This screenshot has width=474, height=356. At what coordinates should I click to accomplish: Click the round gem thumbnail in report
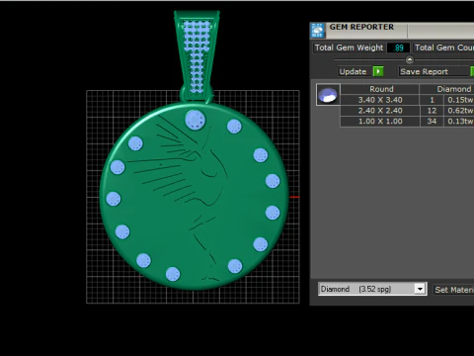328,95
